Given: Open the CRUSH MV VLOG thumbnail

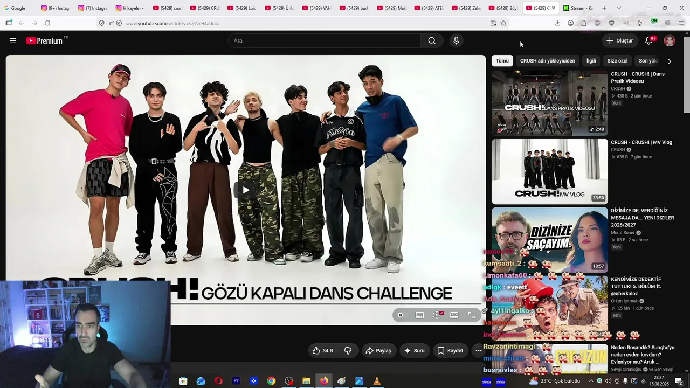Looking at the screenshot, I should pyautogui.click(x=549, y=171).
